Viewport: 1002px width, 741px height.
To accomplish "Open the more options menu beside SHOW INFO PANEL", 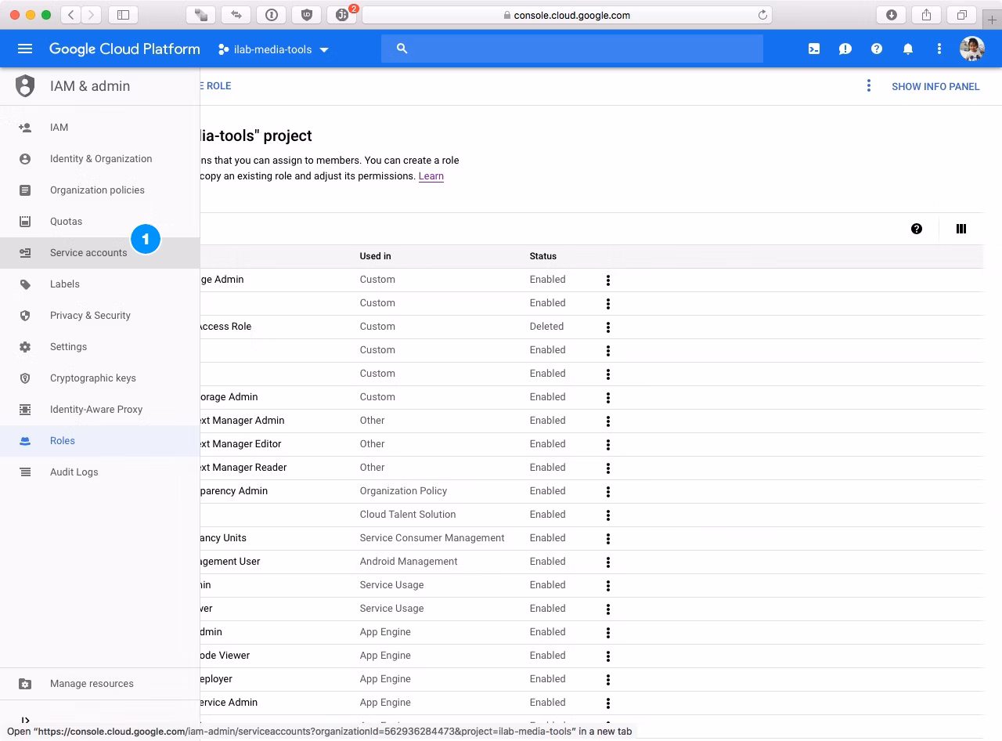I will tap(868, 86).
